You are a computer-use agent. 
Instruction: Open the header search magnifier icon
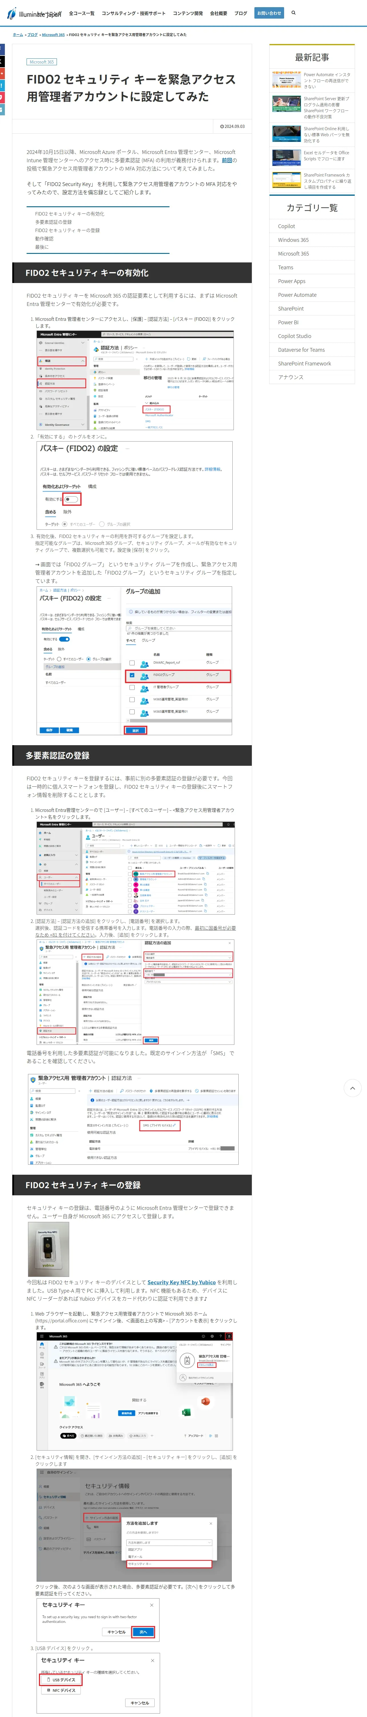pos(293,13)
